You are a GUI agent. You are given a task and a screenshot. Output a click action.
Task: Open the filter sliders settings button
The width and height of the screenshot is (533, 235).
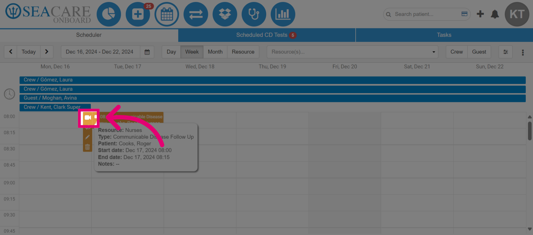[506, 52]
